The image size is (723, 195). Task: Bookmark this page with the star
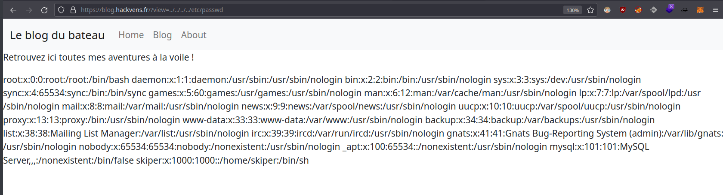[x=590, y=10]
